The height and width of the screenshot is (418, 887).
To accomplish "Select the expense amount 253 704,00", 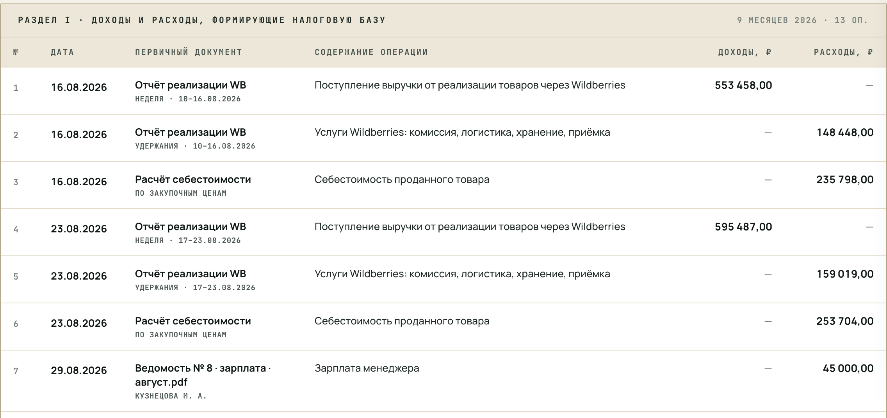I will tap(845, 321).
